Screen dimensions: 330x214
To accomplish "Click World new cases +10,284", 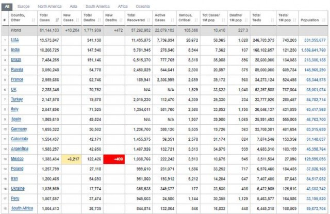I will tap(72, 30).
